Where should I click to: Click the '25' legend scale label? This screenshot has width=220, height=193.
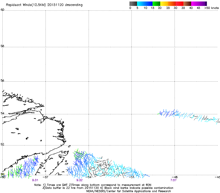[168, 8]
